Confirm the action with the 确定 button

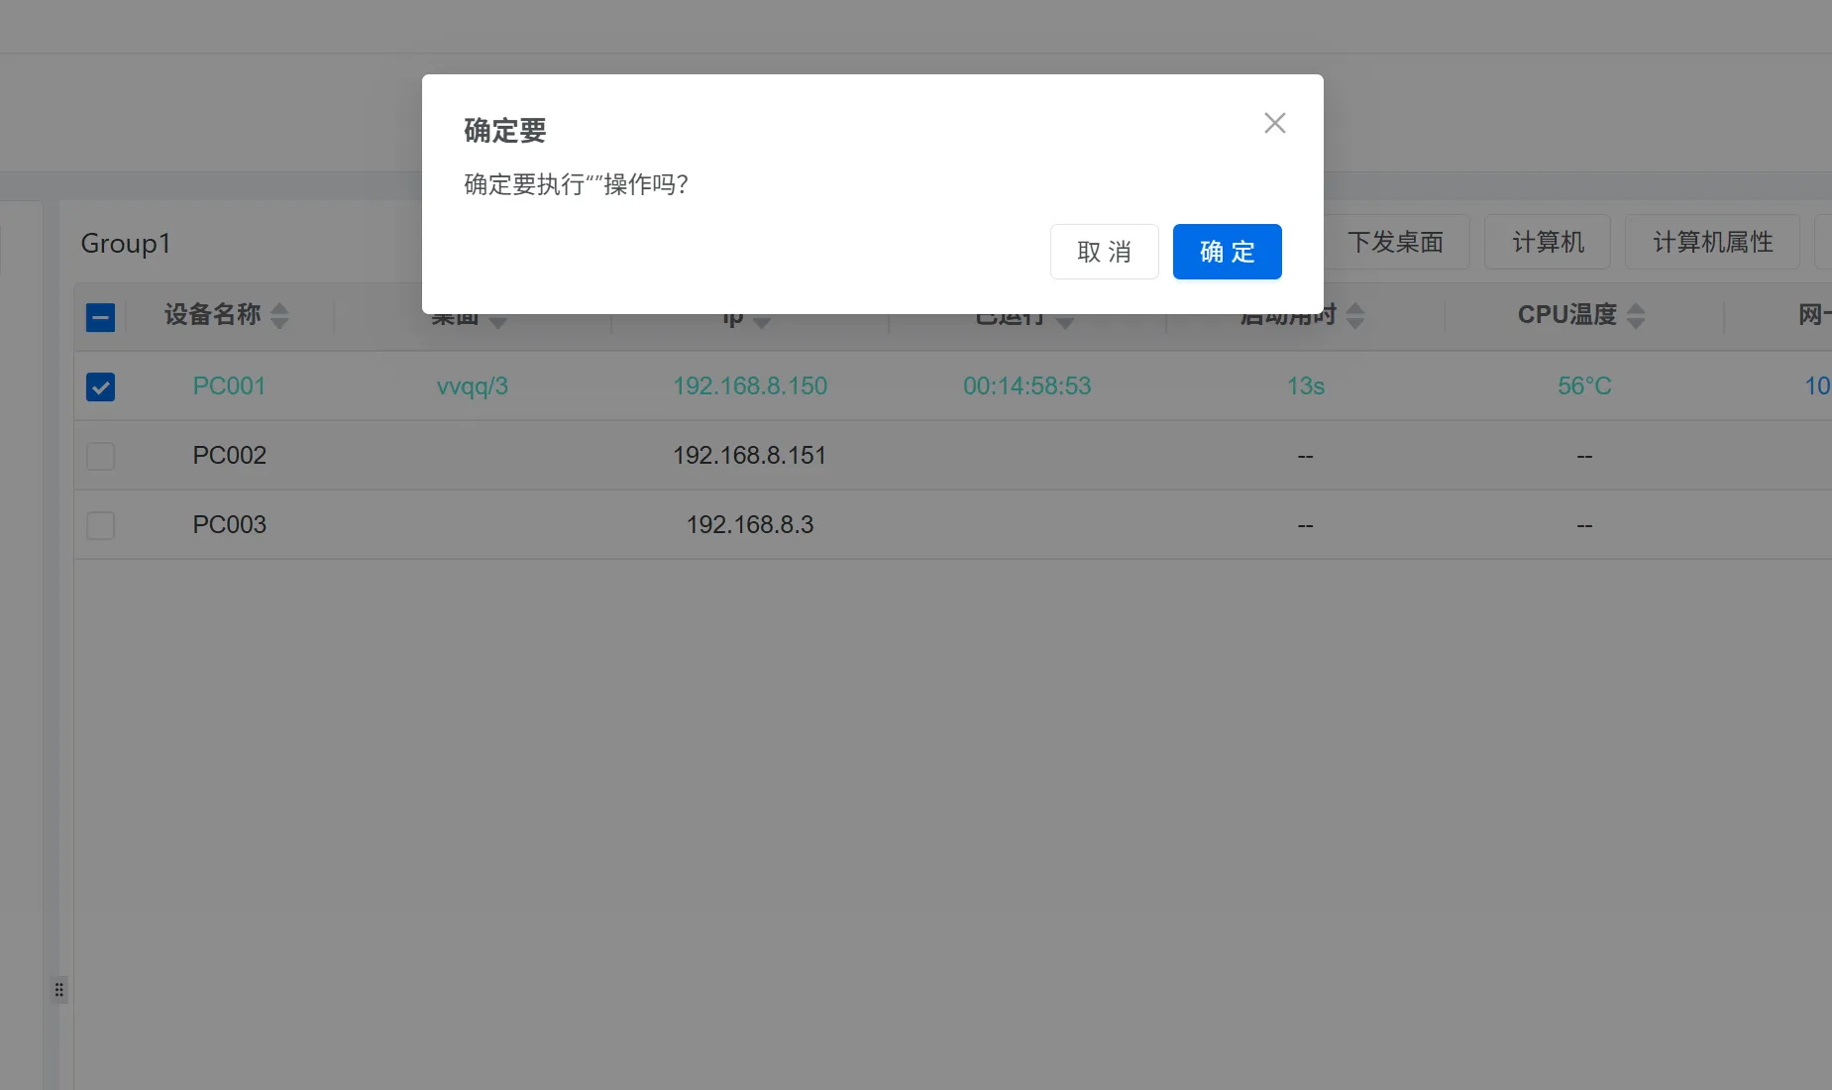1227,252
